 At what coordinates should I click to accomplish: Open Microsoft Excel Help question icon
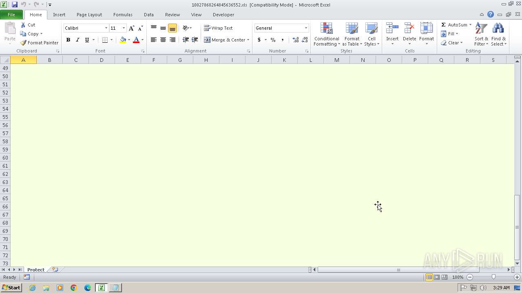[491, 15]
